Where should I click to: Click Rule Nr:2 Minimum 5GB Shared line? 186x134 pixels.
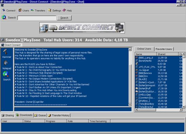39,73
